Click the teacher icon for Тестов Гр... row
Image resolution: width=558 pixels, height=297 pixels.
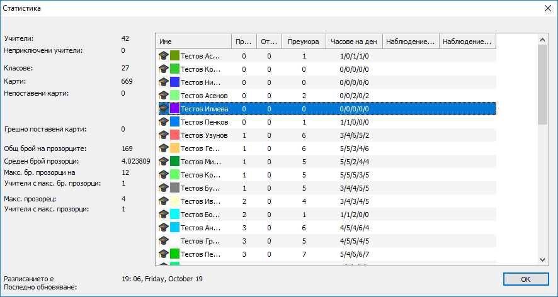164,241
